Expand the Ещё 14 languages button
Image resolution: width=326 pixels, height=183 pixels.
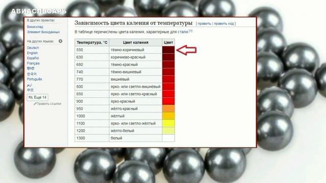pos(38,97)
